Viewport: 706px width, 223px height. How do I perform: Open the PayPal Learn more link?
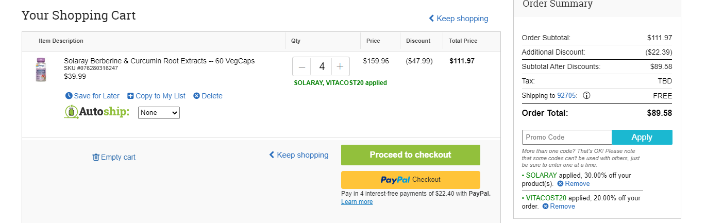(357, 202)
